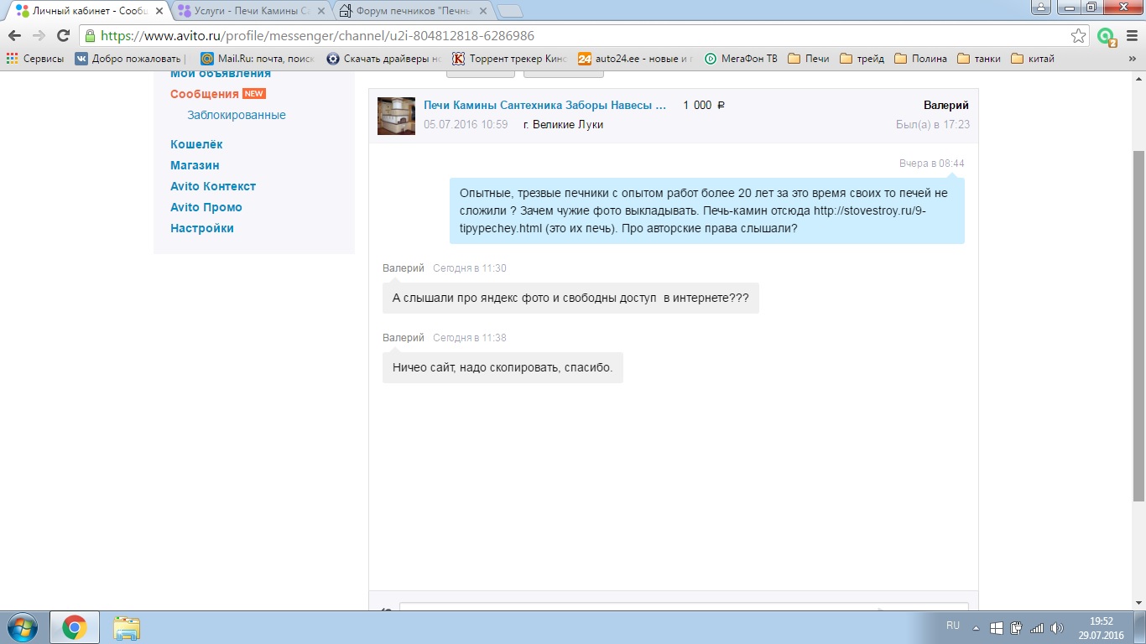The height and width of the screenshot is (644, 1146).
Task: Open Windows Explorer from the taskbar
Action: [127, 627]
